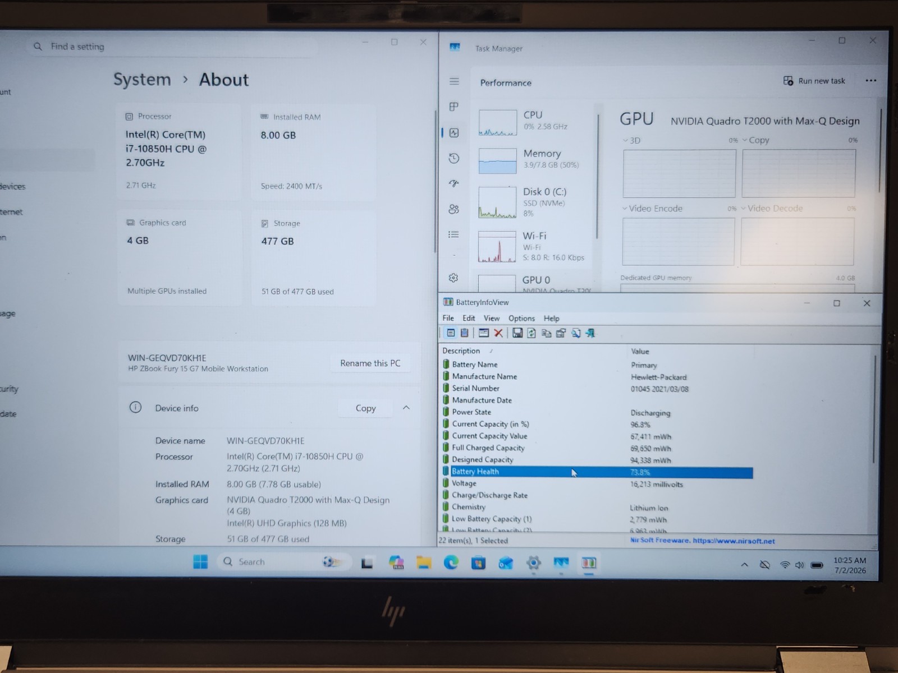898x673 pixels.
Task: Select the Designed Capacity row
Action: (x=598, y=459)
